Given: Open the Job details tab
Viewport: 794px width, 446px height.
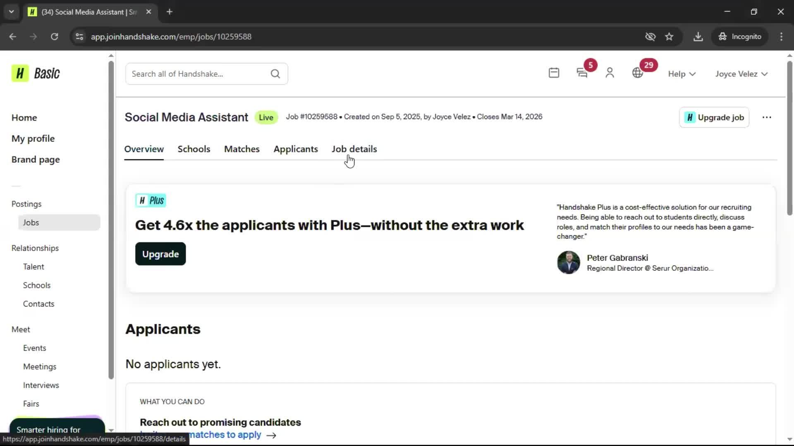Looking at the screenshot, I should click(x=354, y=149).
